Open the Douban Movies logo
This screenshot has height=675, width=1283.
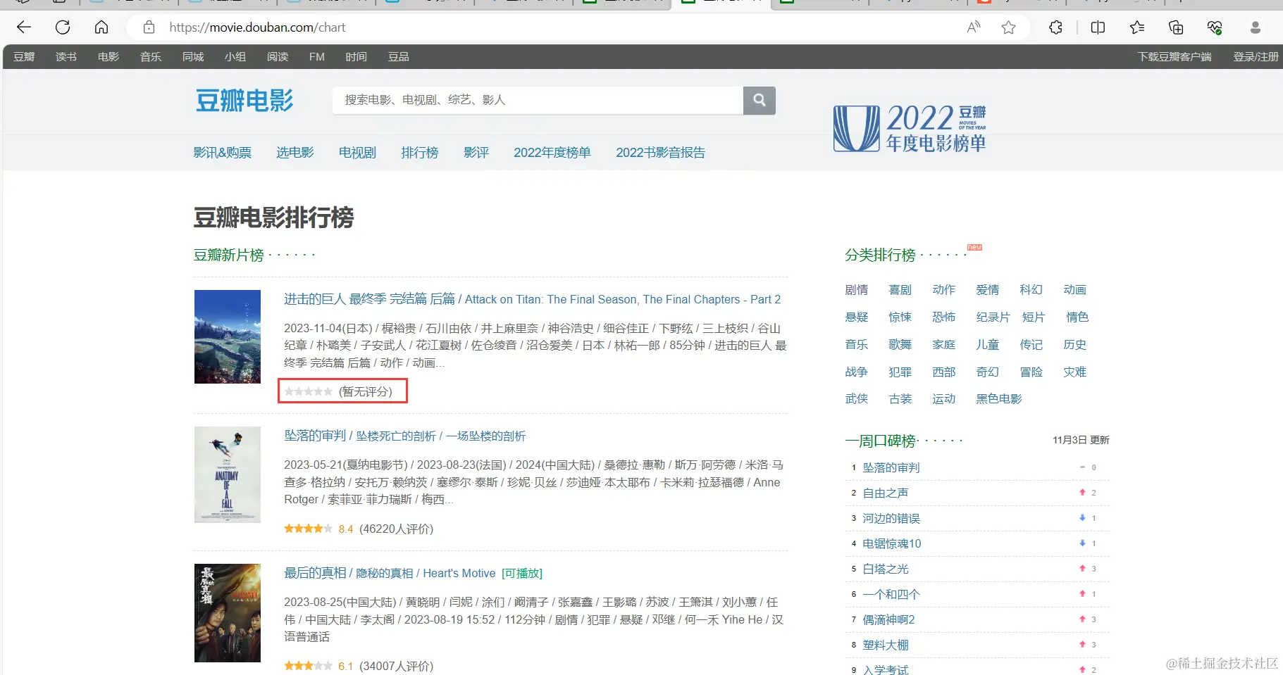point(244,101)
